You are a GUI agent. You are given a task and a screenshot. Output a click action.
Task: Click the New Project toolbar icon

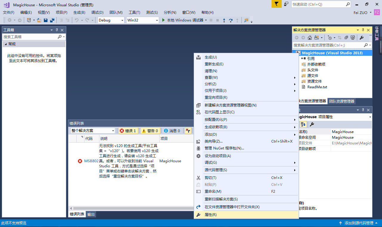click(x=29, y=20)
